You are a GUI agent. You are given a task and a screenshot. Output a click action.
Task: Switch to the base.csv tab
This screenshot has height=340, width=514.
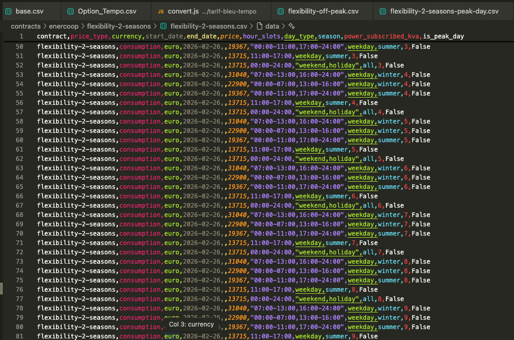pyautogui.click(x=30, y=11)
